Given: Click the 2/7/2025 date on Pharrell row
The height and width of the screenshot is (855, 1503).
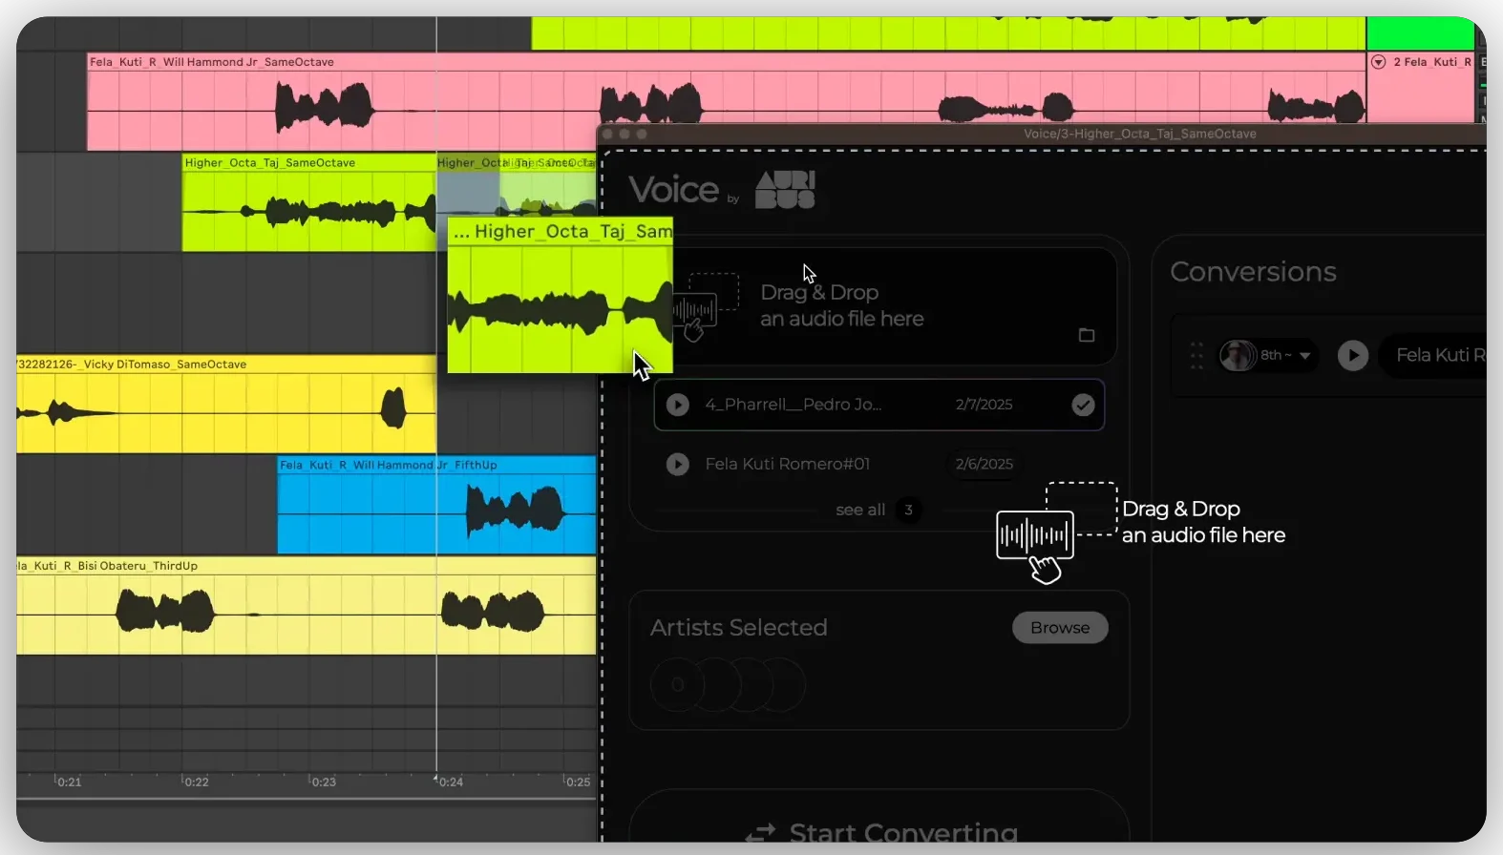Looking at the screenshot, I should tap(984, 405).
